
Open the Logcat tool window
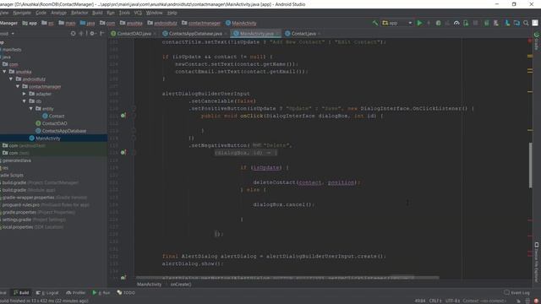(47, 293)
